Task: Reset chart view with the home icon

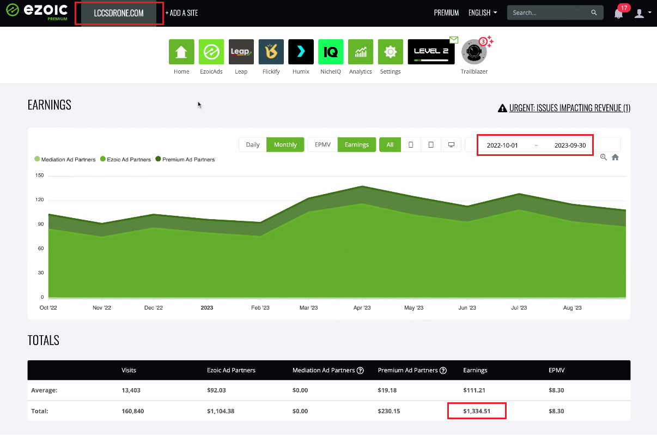Action: (x=615, y=157)
